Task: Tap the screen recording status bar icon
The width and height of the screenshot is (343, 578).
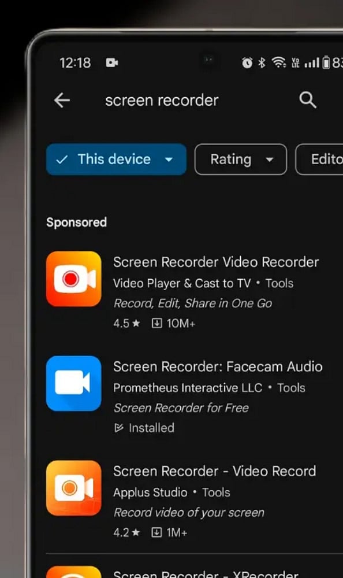Action: tap(112, 62)
